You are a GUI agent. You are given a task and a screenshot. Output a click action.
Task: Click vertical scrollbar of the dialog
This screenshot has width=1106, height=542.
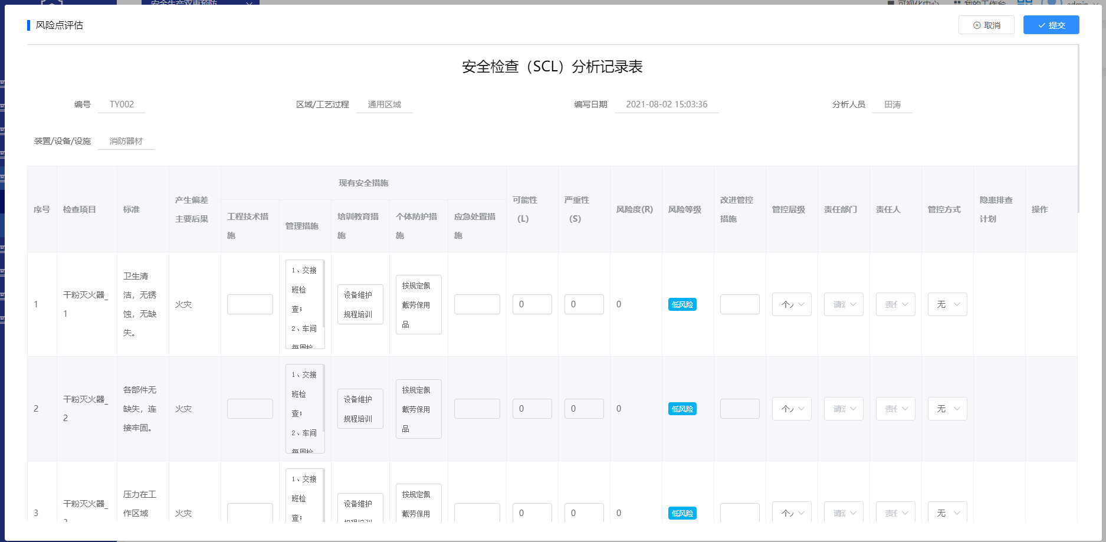(1078, 130)
